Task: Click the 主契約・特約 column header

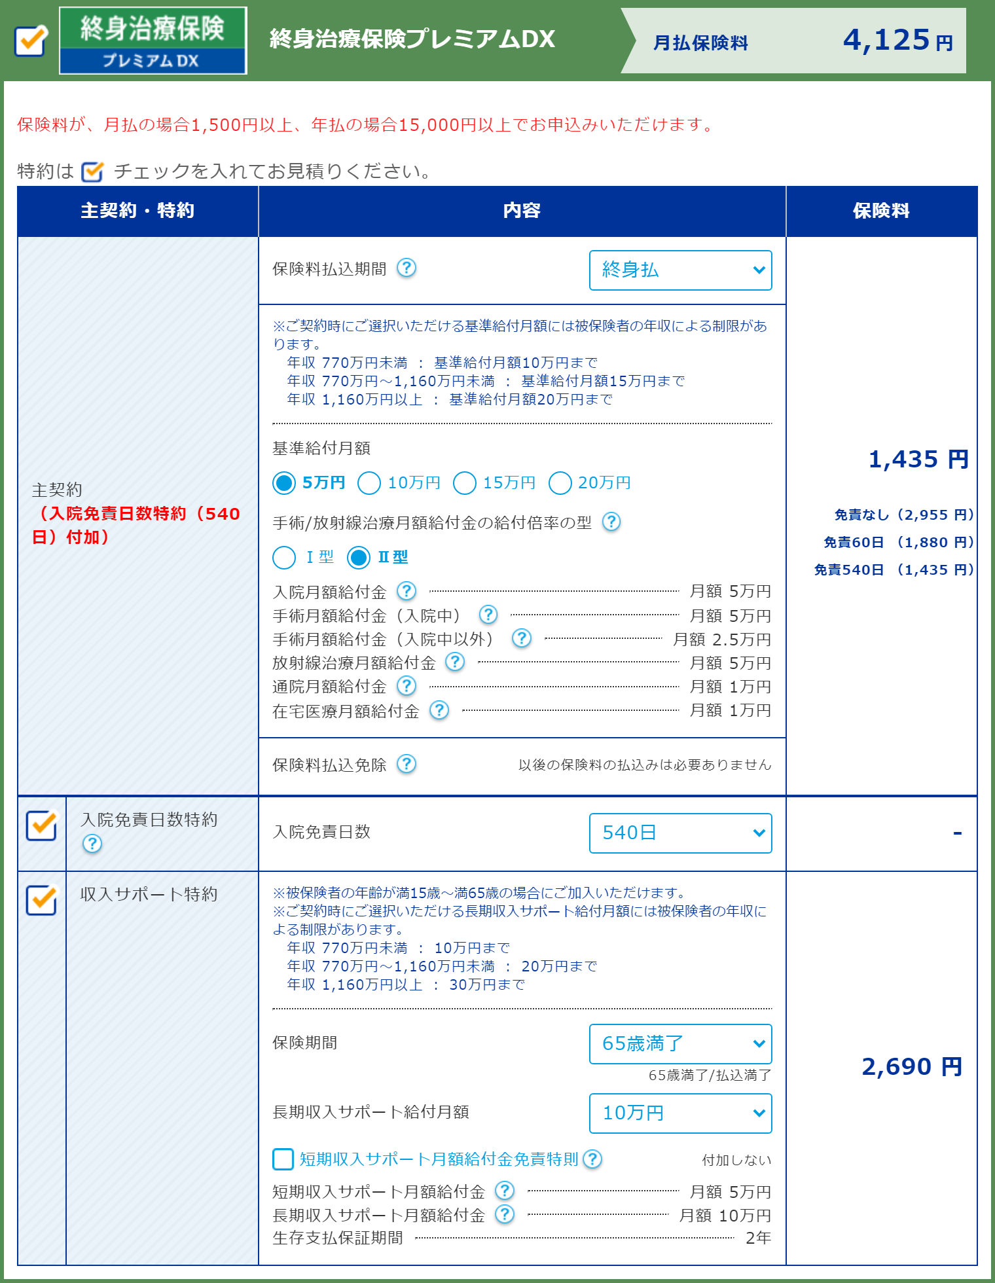Action: tap(138, 211)
